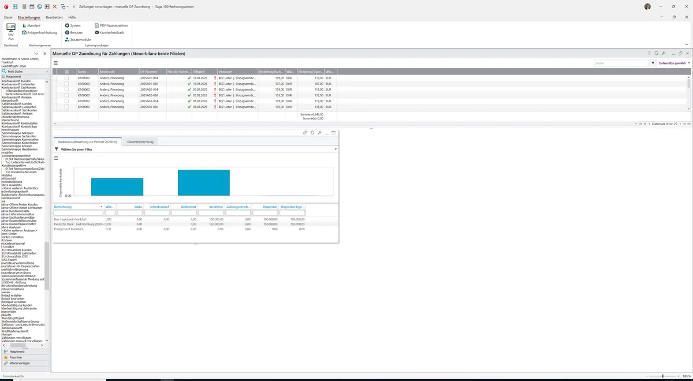The width and height of the screenshot is (693, 381).
Task: Open the Mandant settings
Action: click(x=31, y=26)
